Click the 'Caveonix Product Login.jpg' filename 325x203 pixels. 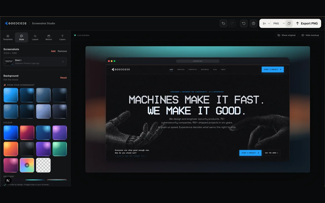[x=27, y=63]
